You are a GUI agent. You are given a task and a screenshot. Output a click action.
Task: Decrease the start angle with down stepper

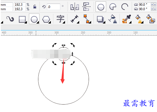152,5
